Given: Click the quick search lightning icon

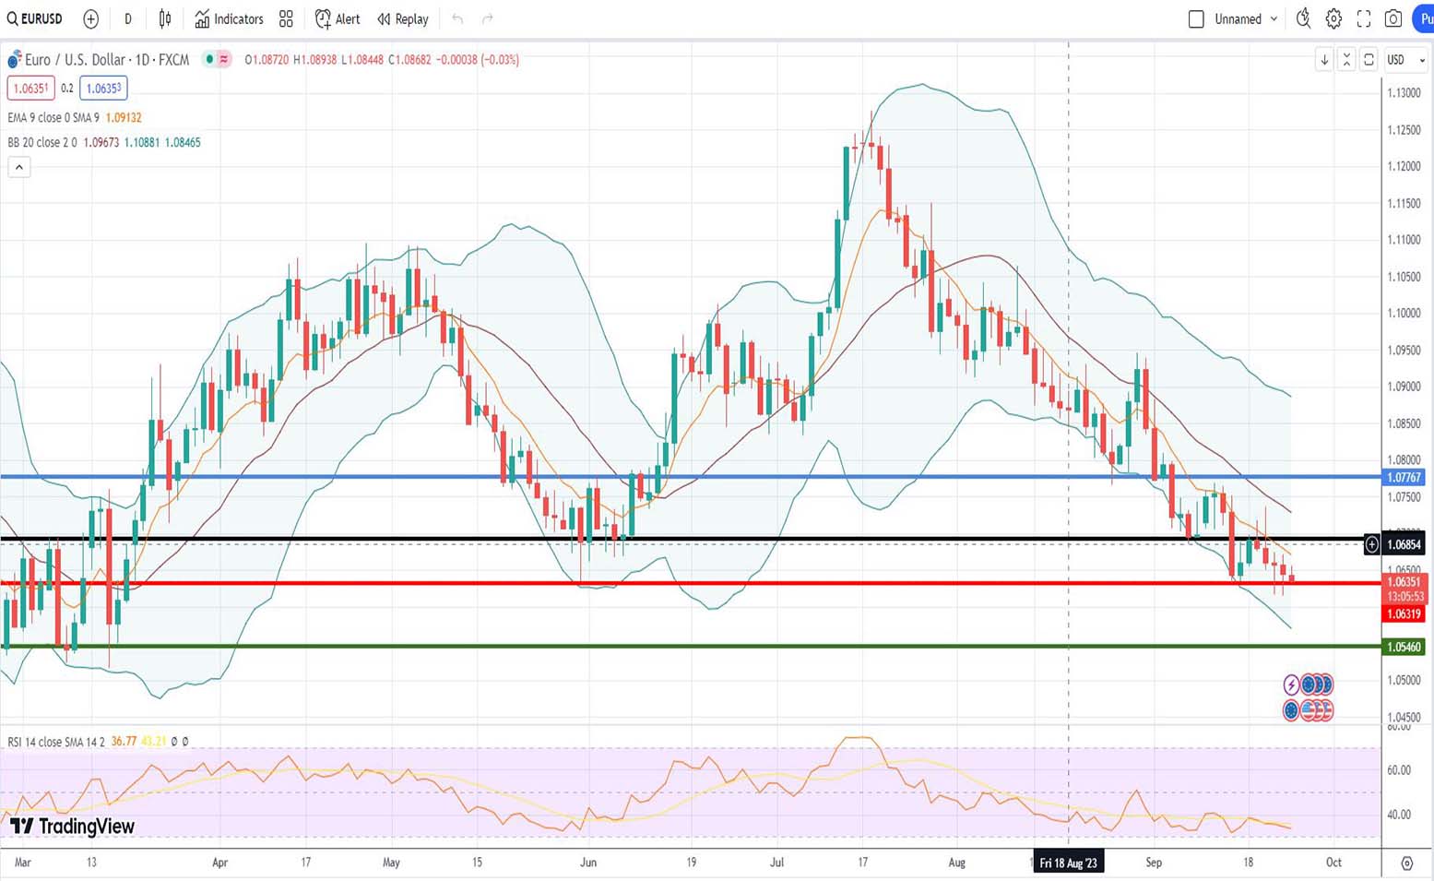Looking at the screenshot, I should pos(1303,18).
